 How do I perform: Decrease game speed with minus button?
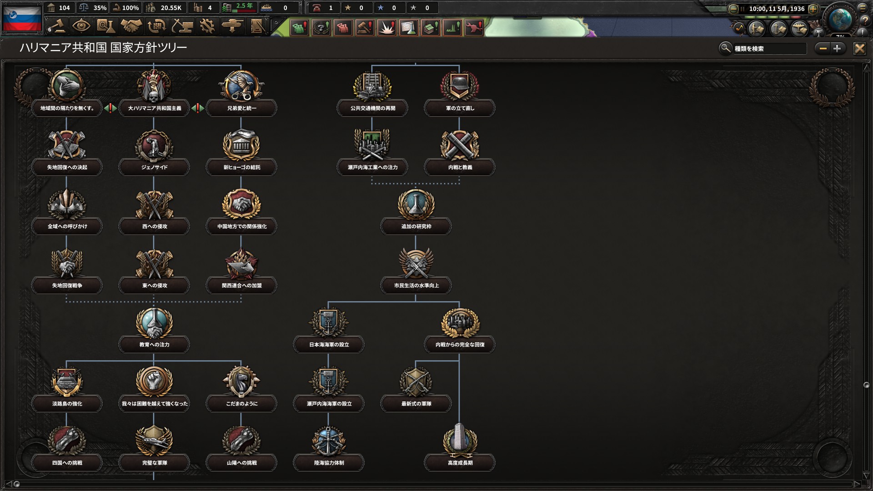[733, 9]
